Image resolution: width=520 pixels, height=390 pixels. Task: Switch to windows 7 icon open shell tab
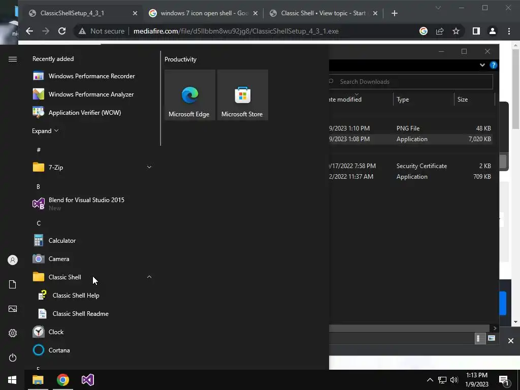[x=203, y=13]
